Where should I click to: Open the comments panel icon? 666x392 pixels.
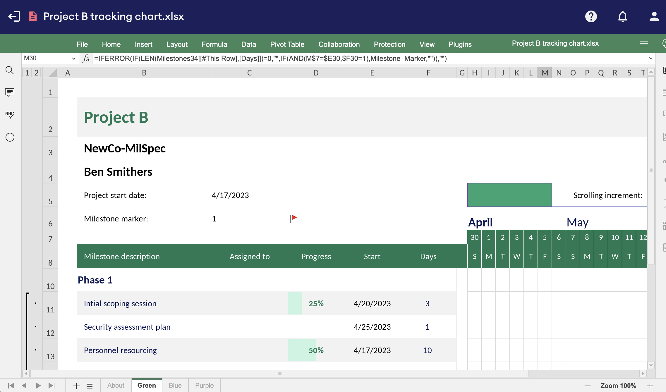10,92
